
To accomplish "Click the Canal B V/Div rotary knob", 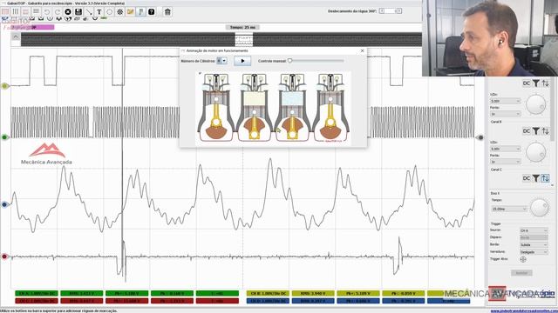I will 535,152.
